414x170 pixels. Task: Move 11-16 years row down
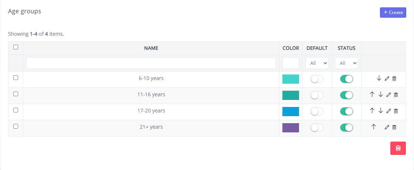pyautogui.click(x=380, y=94)
